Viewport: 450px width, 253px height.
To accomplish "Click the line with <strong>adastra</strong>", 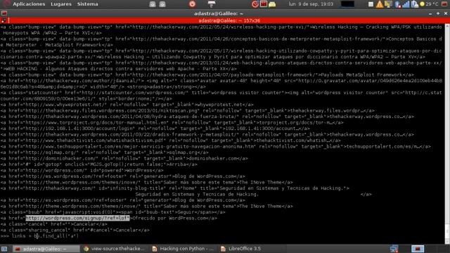I will click(221, 84).
